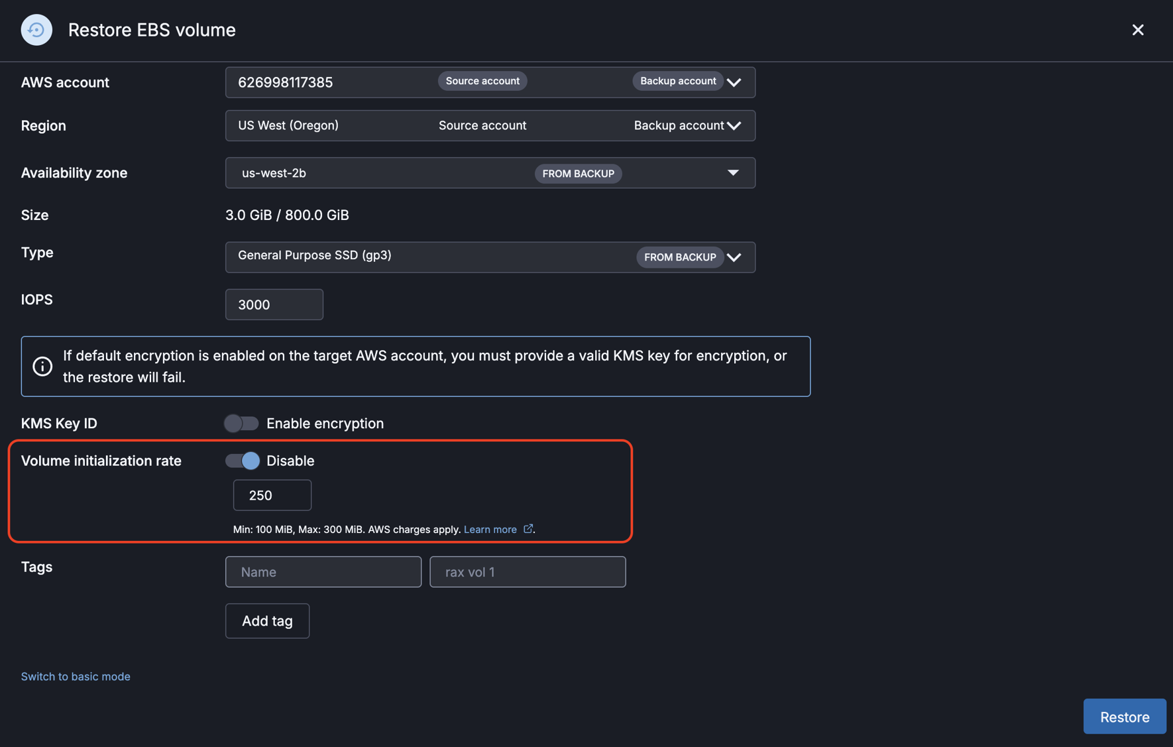Turn off the Volume initialization rate toggle
The height and width of the screenshot is (747, 1173).
click(x=243, y=461)
